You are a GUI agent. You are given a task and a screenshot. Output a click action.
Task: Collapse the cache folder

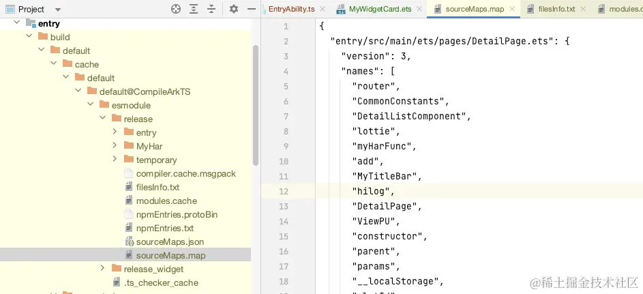[53, 64]
